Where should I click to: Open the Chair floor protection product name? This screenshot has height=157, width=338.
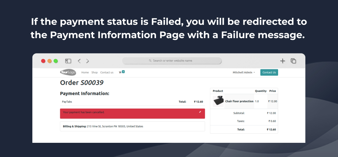click(239, 101)
